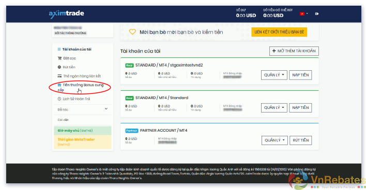Open Đặt cọc in sidebar
Screen dimensions: 366x190
(69, 58)
